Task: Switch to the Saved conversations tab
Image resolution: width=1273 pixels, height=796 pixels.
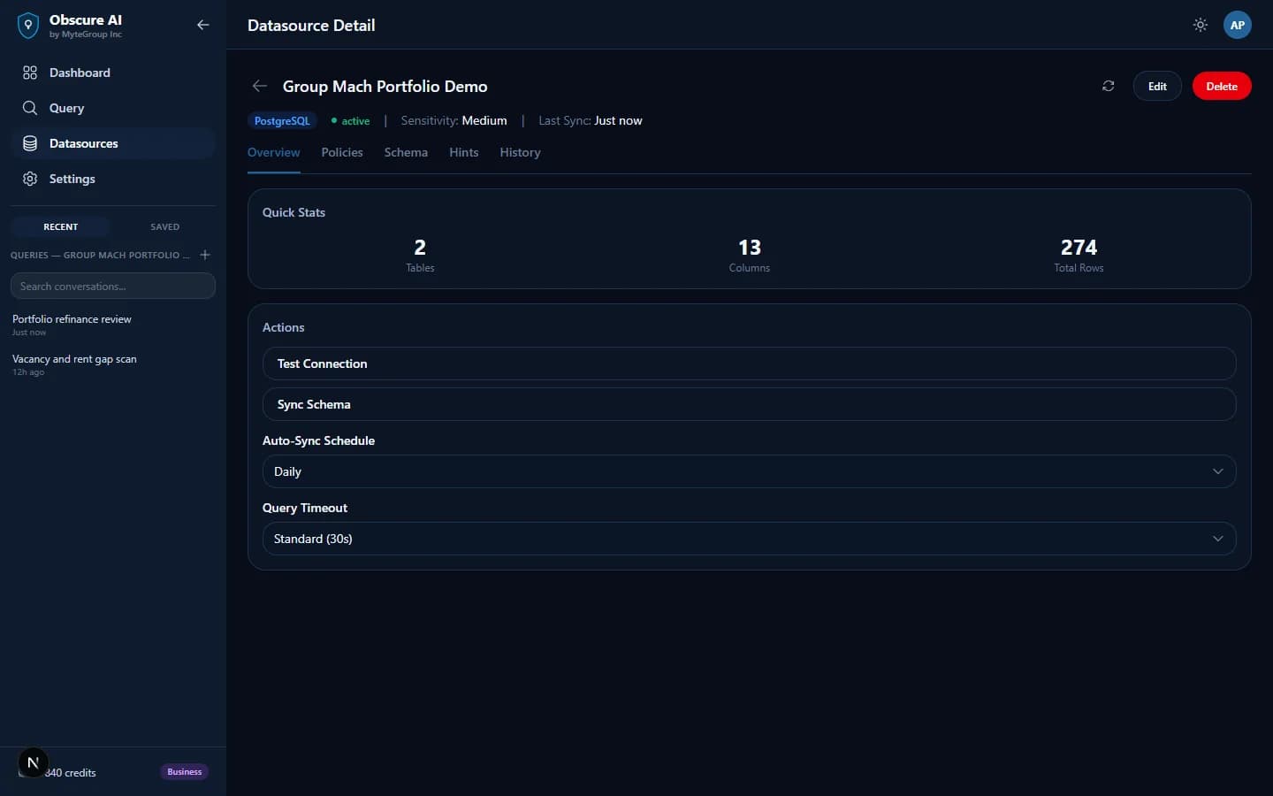Action: coord(164,227)
